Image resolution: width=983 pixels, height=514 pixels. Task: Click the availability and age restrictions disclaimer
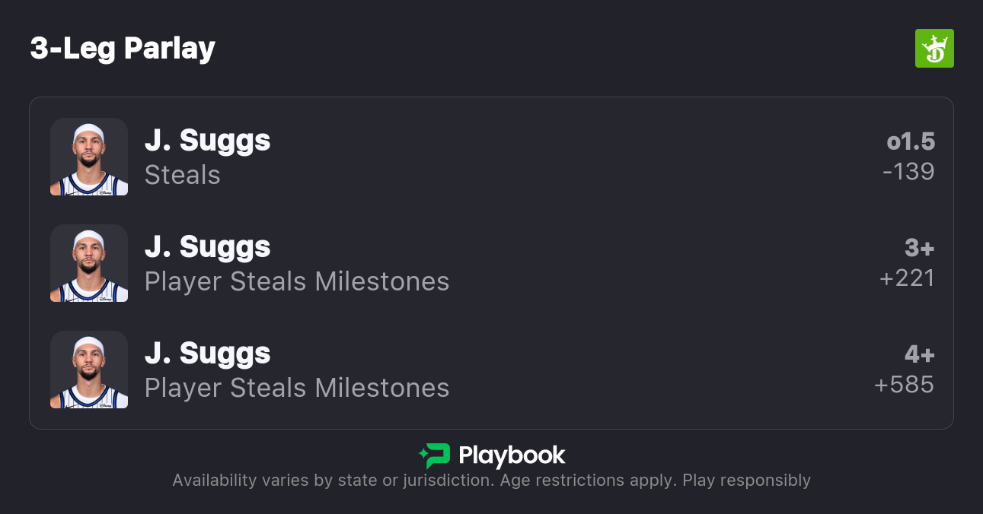pos(491,481)
